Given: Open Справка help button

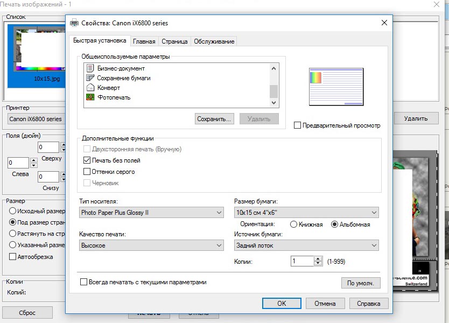Looking at the screenshot, I should [369, 303].
